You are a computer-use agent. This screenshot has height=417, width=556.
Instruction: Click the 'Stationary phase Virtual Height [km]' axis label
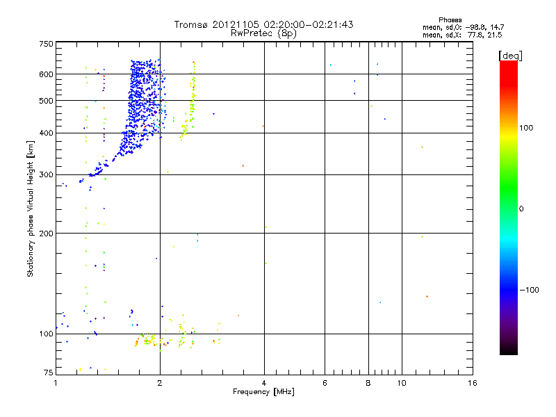pyautogui.click(x=30, y=208)
